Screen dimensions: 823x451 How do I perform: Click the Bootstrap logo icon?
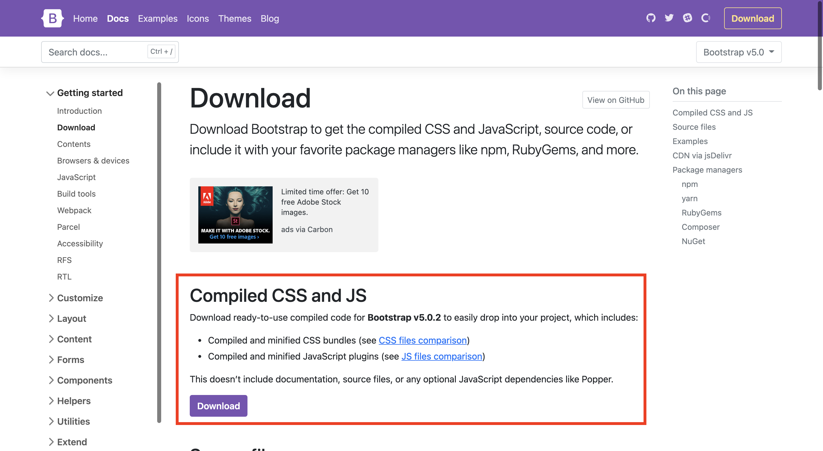click(x=52, y=18)
